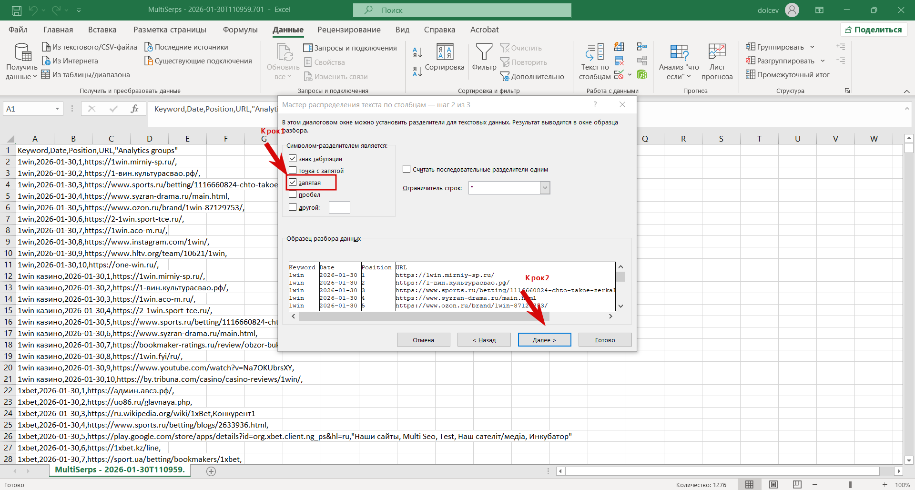Screen dimensions: 915x490
Task: Expand the Name Box dropdown
Action: [x=57, y=109]
